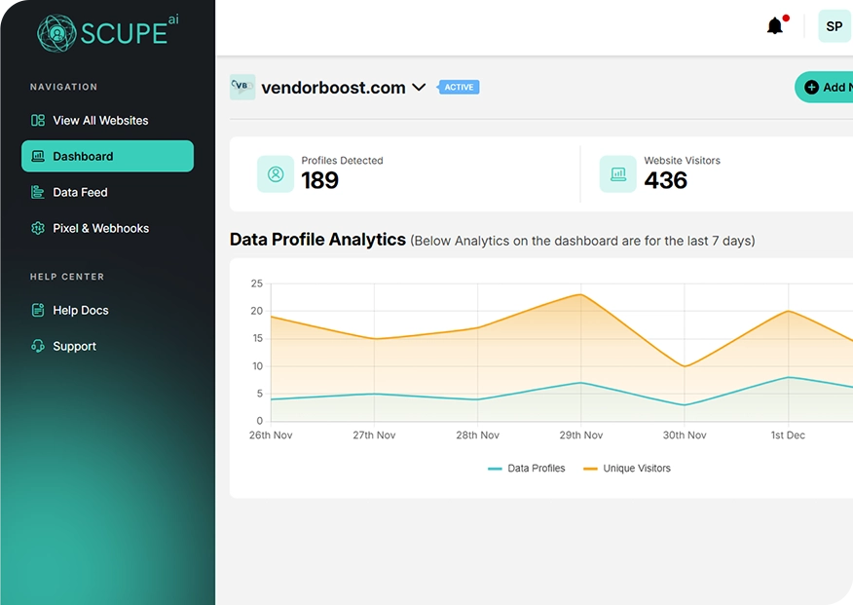Open the Data Feed page

coord(80,193)
